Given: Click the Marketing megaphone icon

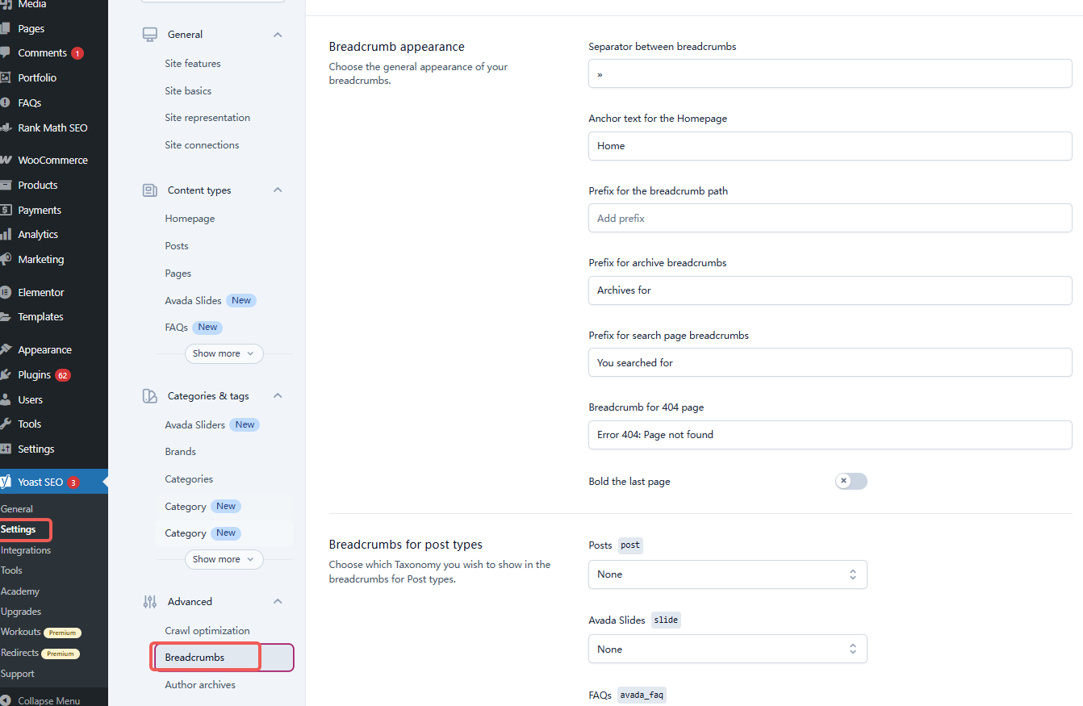Looking at the screenshot, I should (x=6, y=259).
